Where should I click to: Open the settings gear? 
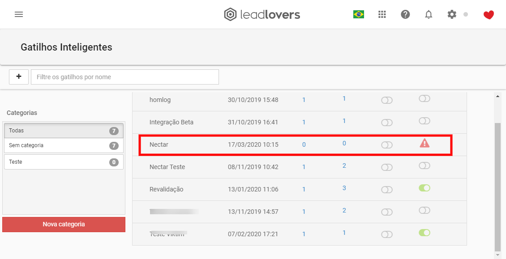(452, 14)
